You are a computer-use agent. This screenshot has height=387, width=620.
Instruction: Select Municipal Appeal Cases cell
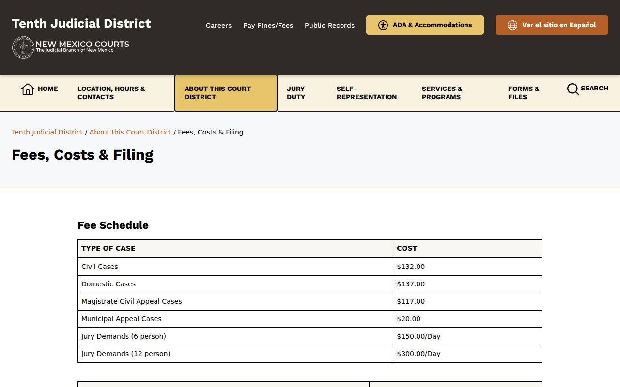[x=235, y=319]
